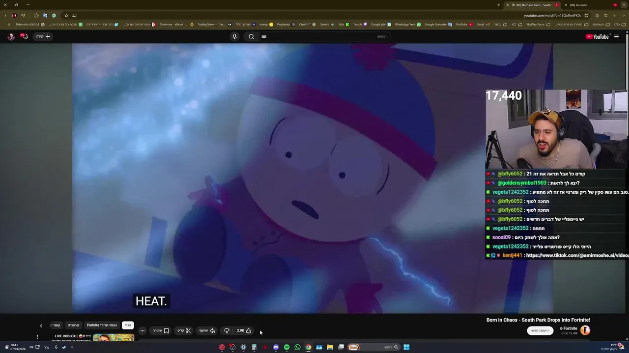Bookmark this page with the star icon
Image resolution: width=629 pixels, height=353 pixels.
66,15
